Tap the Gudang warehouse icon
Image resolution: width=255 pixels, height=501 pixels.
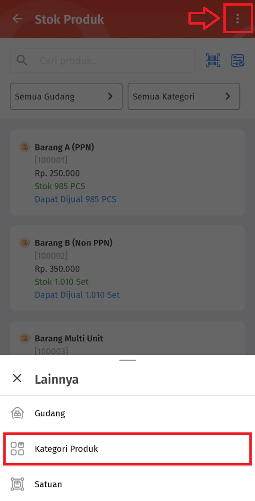click(17, 413)
